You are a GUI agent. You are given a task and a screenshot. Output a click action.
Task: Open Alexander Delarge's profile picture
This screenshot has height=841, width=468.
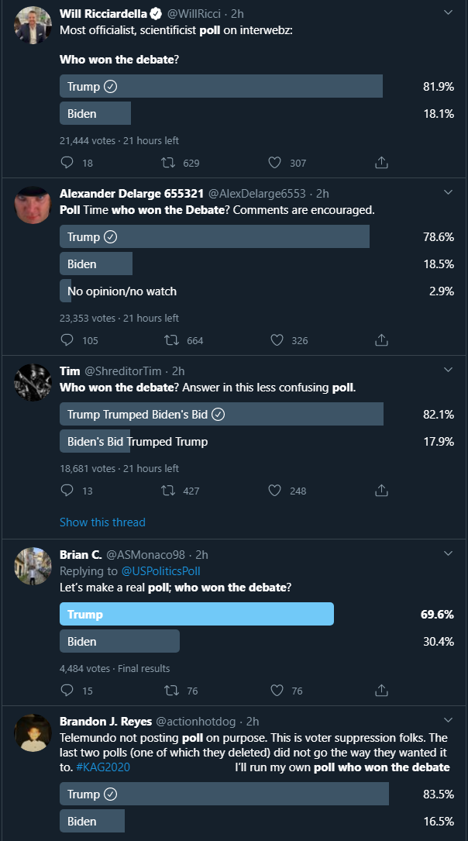33,205
